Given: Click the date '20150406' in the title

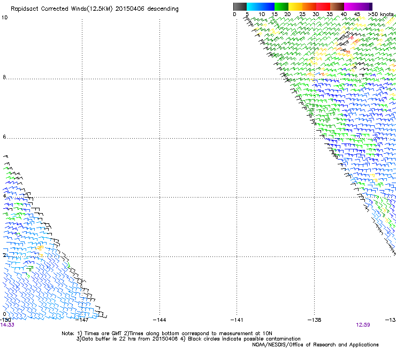Looking at the screenshot, I should pos(130,9).
